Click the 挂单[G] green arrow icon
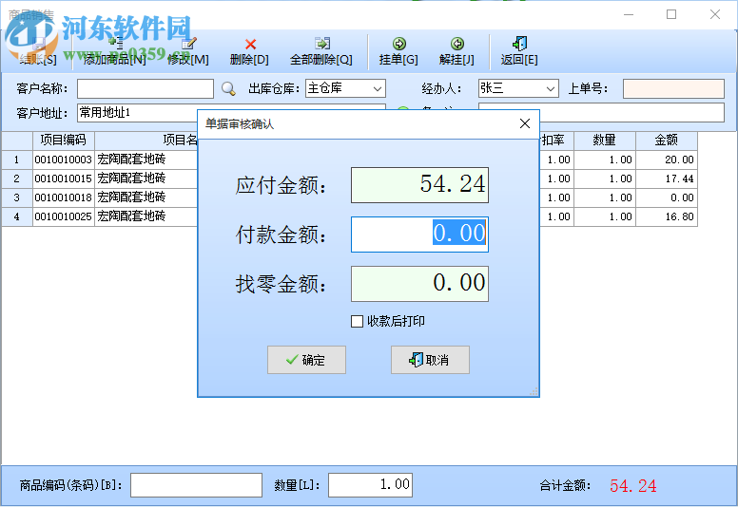The height and width of the screenshot is (507, 738). coord(399,44)
